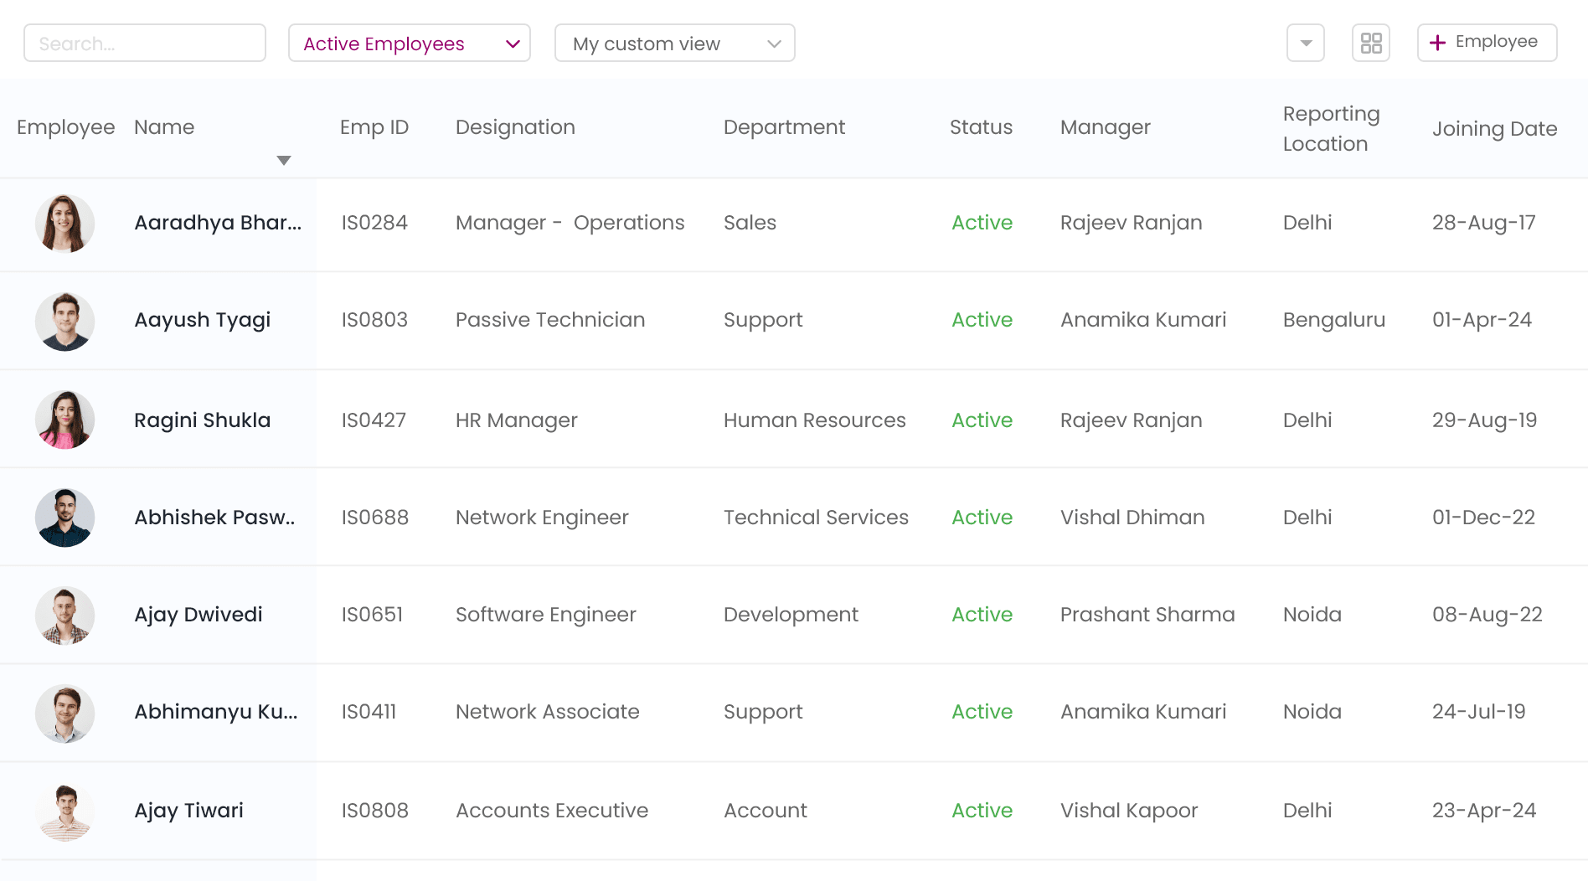The height and width of the screenshot is (881, 1588).
Task: Click the Name column sort arrow
Action: (284, 160)
